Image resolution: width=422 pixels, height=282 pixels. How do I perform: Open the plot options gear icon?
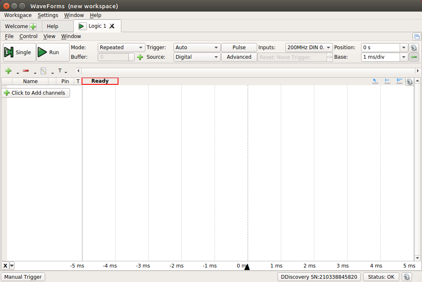click(410, 81)
